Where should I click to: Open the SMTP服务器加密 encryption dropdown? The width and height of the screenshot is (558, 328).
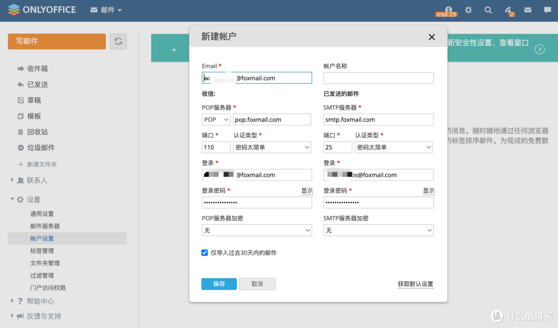[378, 231]
